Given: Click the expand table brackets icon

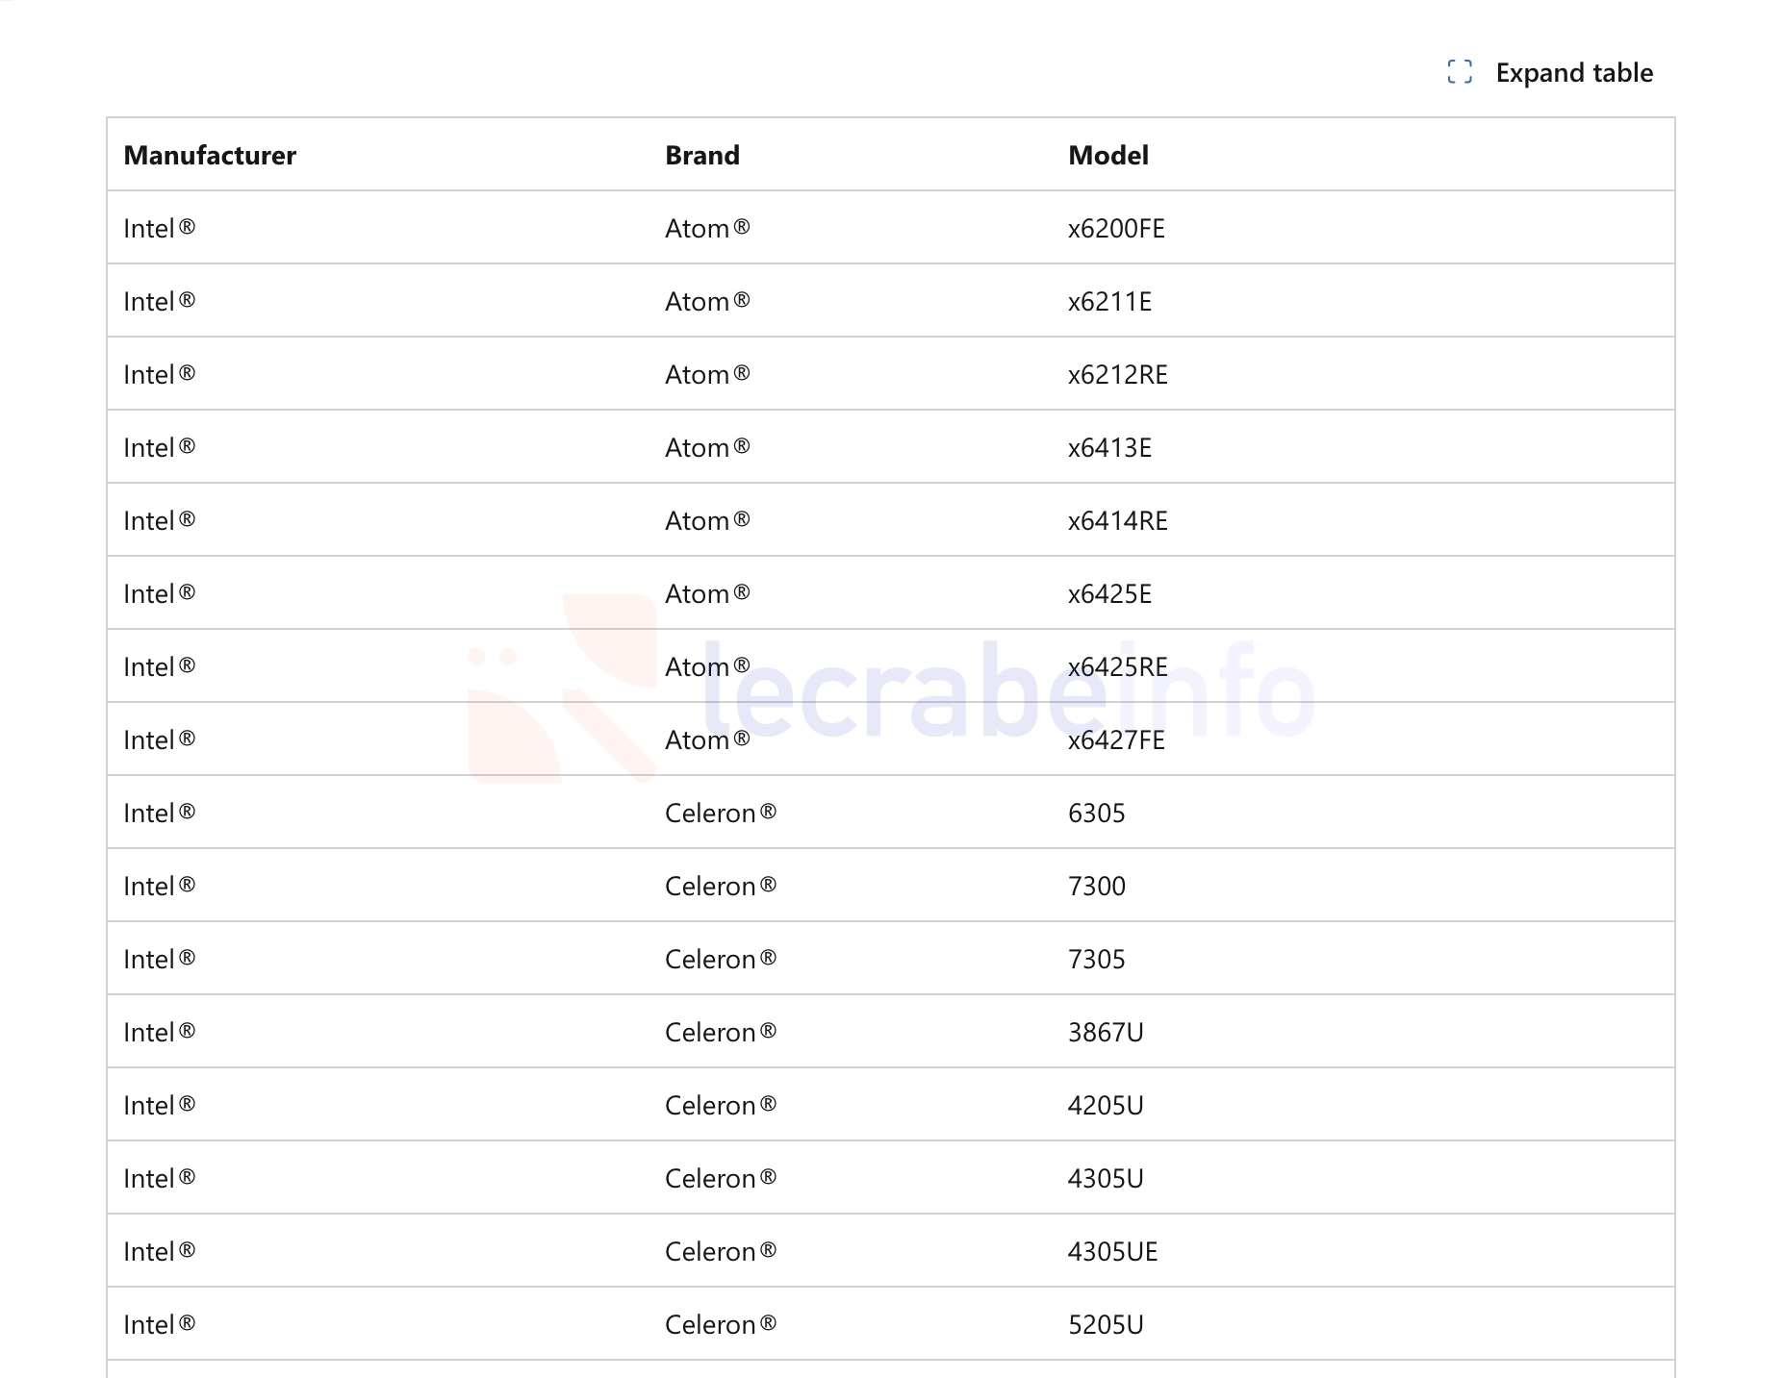Looking at the screenshot, I should (x=1459, y=72).
